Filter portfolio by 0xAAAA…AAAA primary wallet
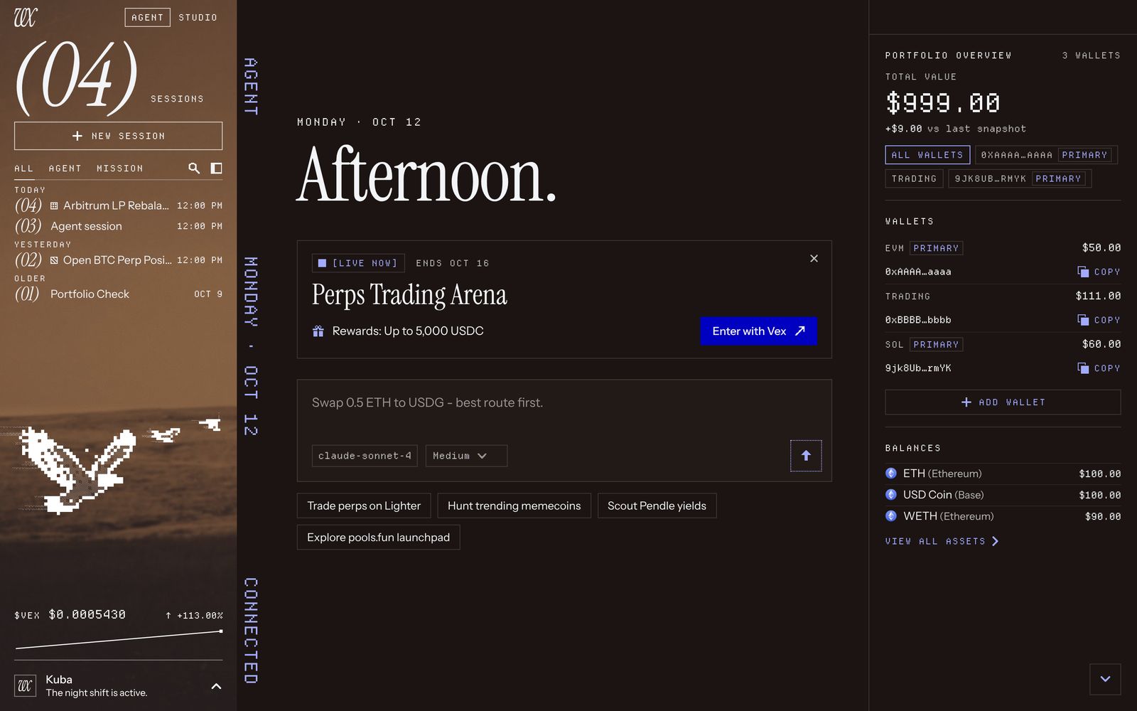Image resolution: width=1137 pixels, height=711 pixels. click(x=1046, y=155)
